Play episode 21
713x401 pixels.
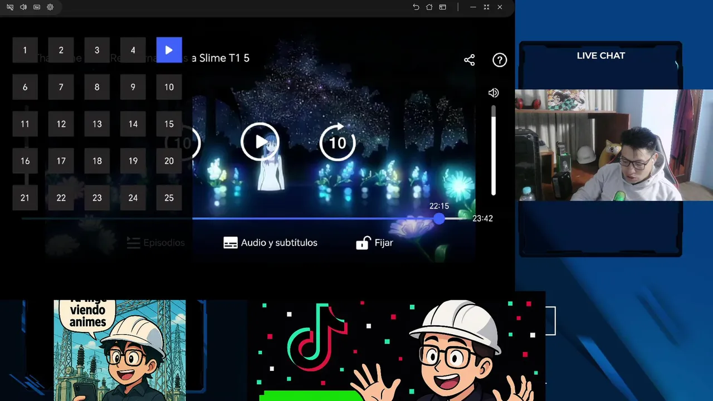coord(25,198)
